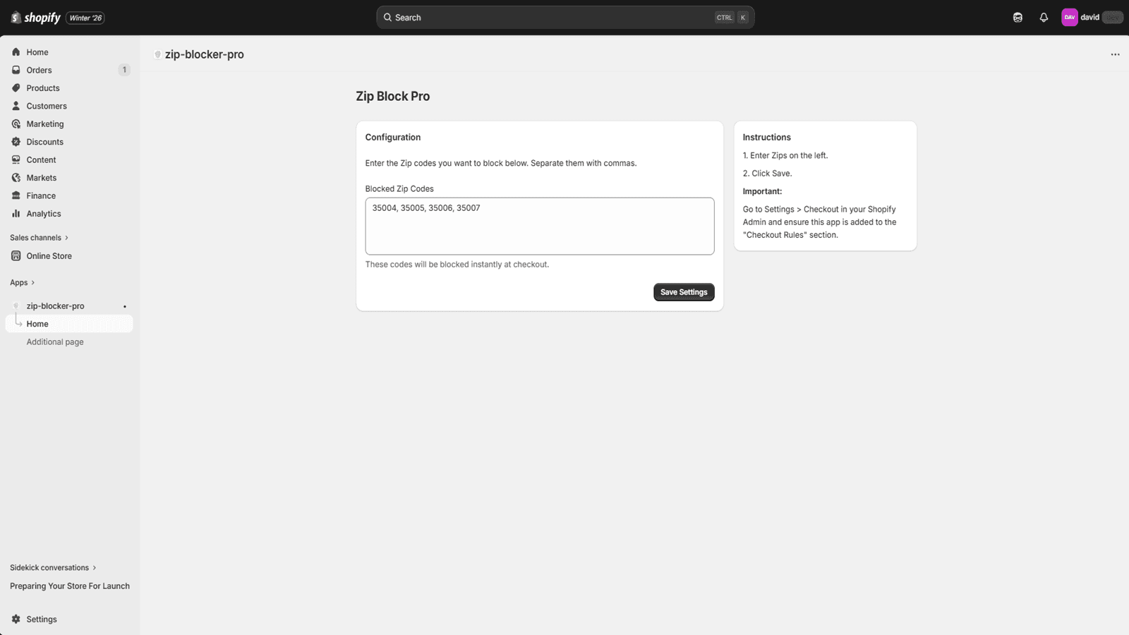Expand Sidekick conversations list
1129x635 pixels.
tap(53, 568)
